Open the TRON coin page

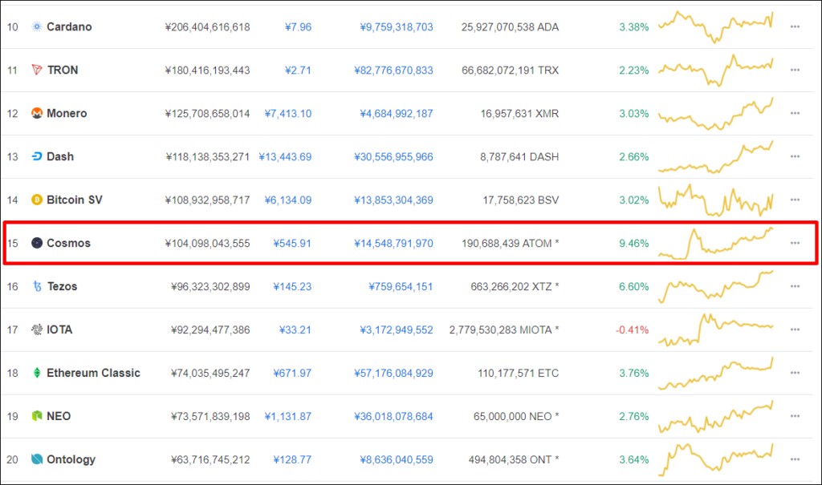pos(63,70)
